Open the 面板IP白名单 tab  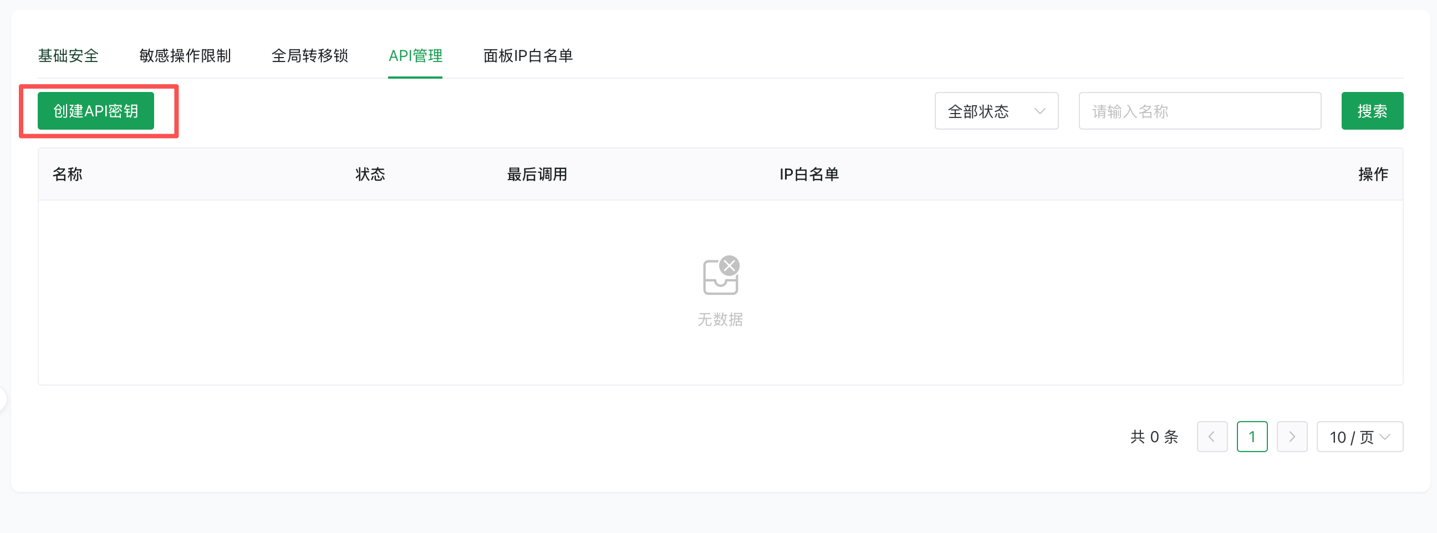coord(528,56)
